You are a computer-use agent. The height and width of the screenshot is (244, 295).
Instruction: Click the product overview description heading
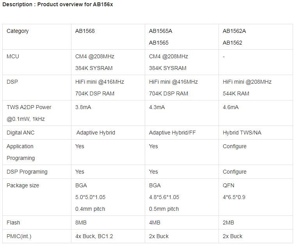coord(58,5)
